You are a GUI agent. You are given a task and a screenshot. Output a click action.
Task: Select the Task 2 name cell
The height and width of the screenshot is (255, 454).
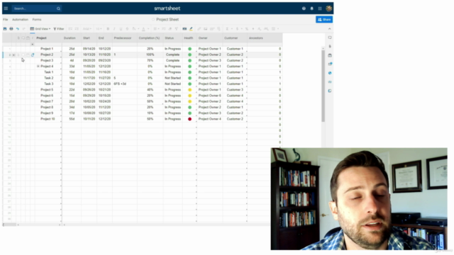click(x=49, y=78)
